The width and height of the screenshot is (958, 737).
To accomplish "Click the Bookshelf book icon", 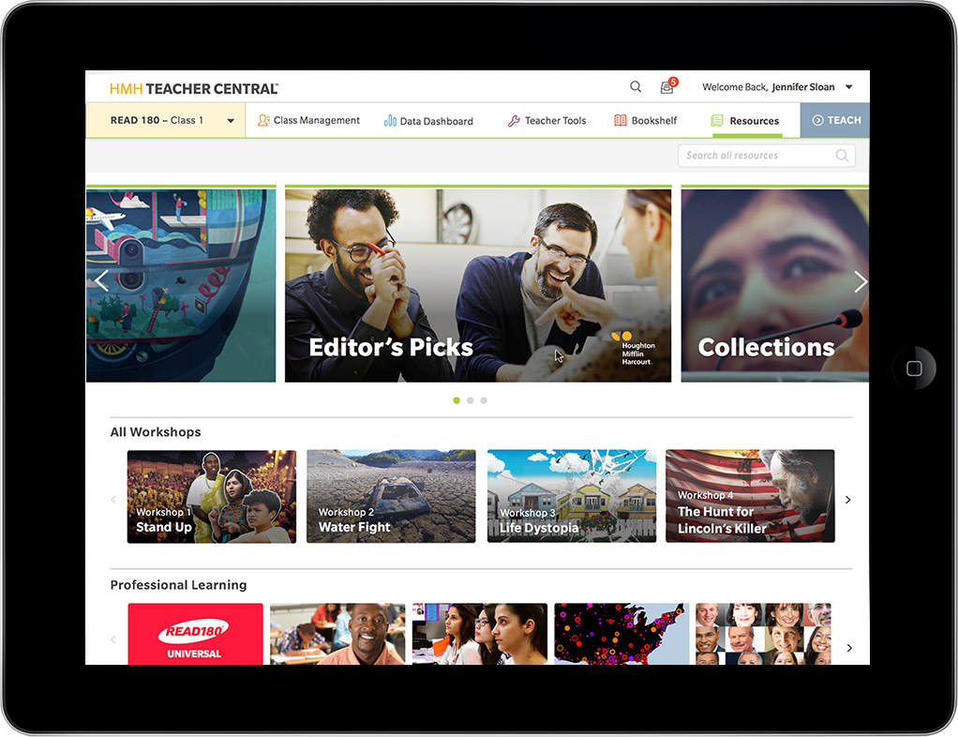I will pos(621,121).
